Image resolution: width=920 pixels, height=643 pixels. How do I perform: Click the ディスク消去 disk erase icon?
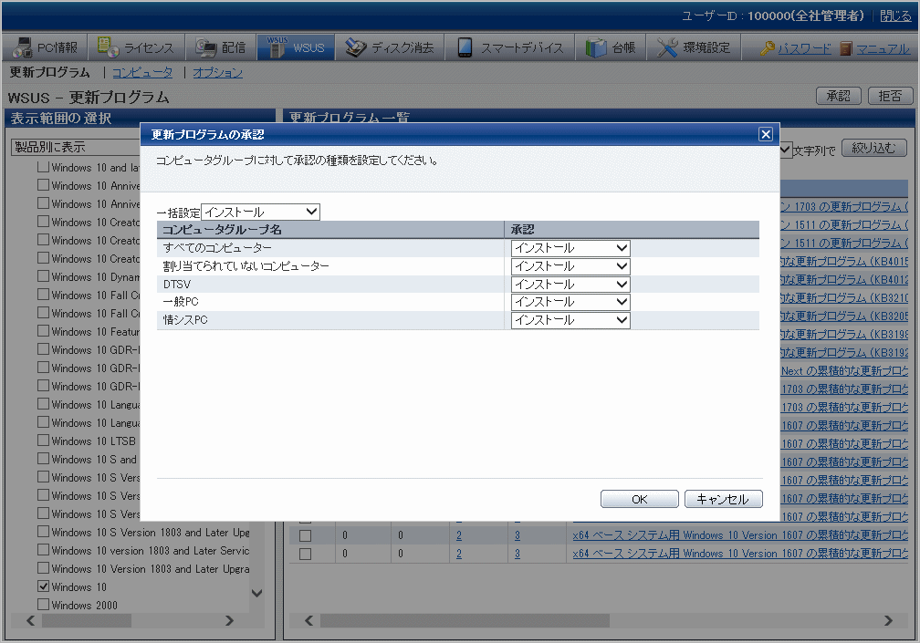point(356,47)
